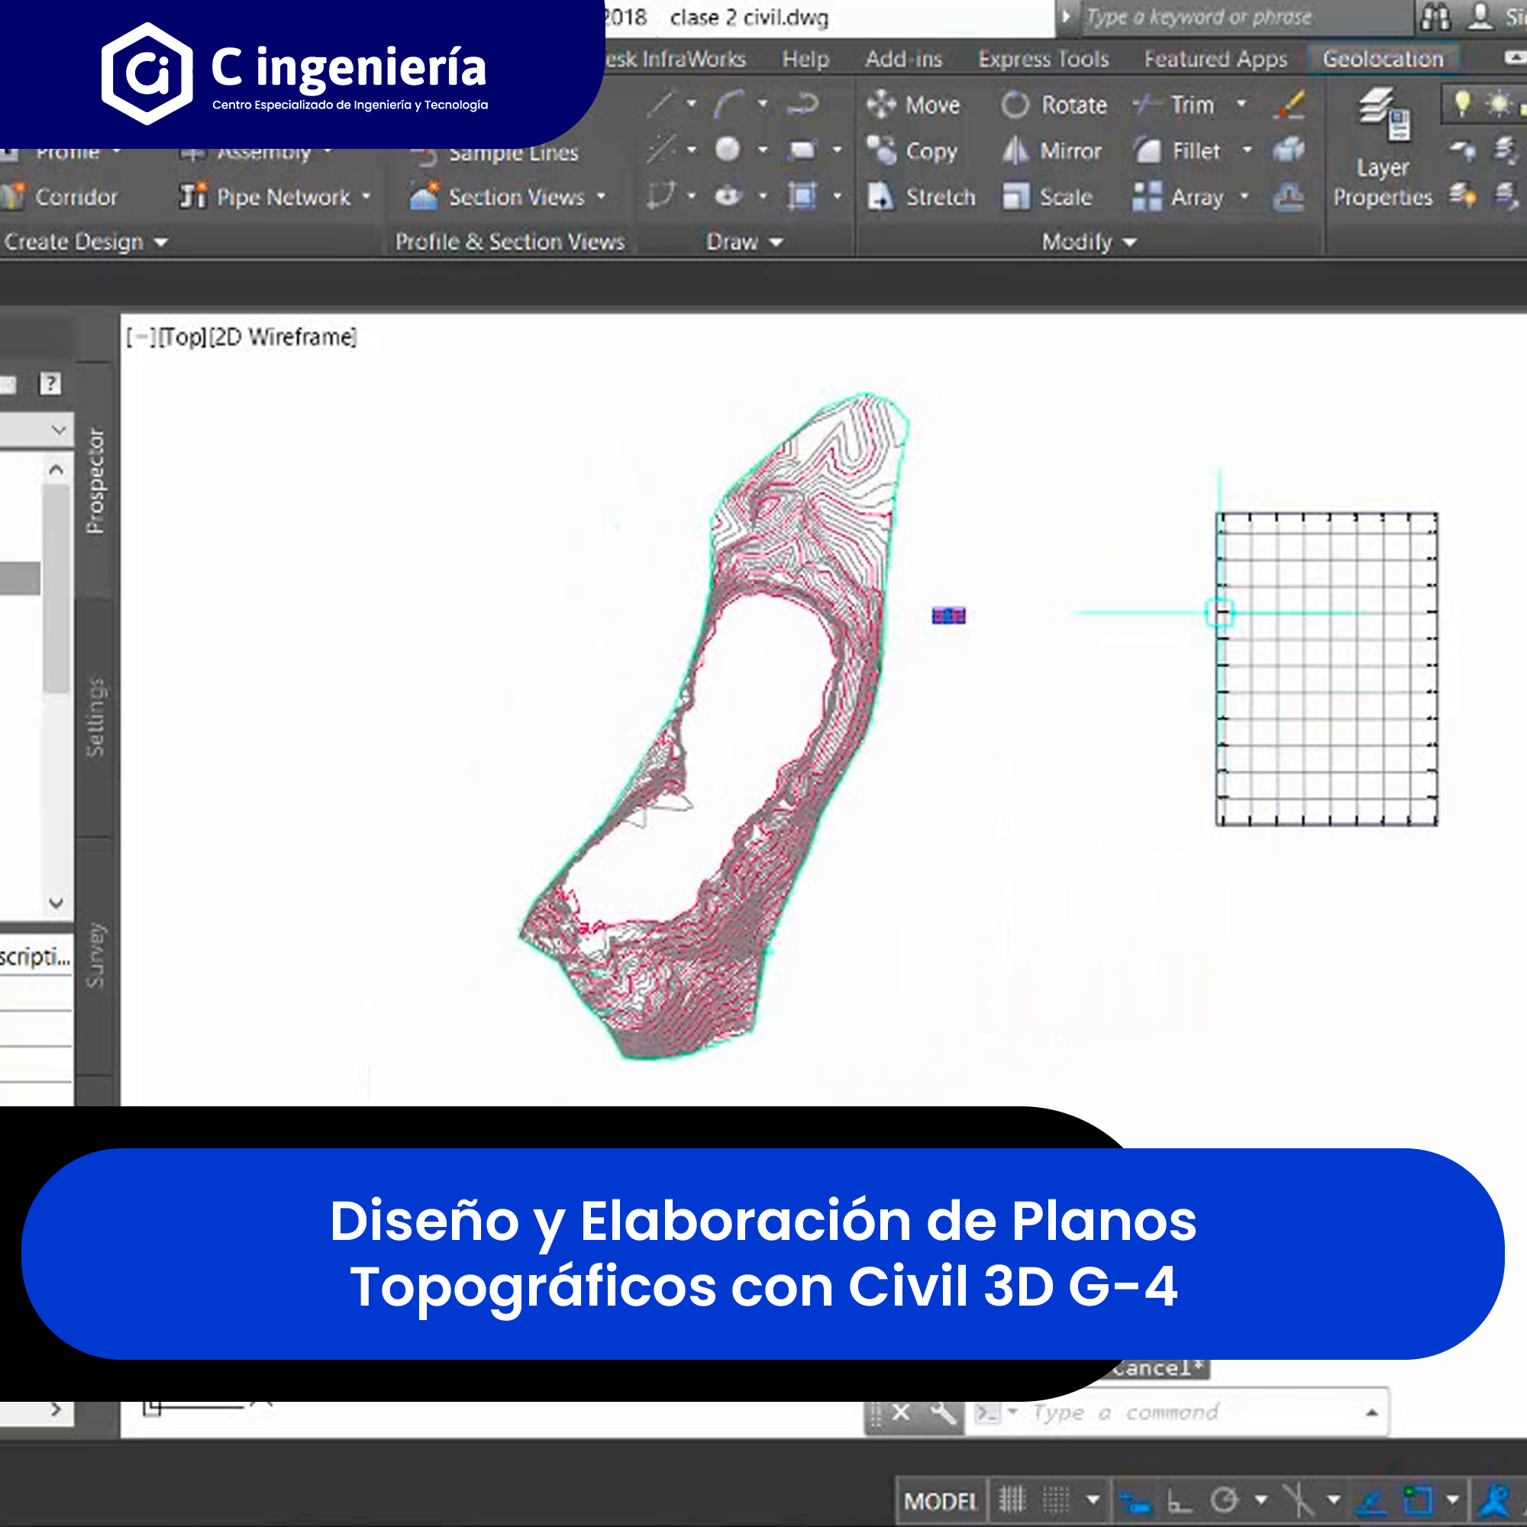Open command line customize wrench
This screenshot has width=1527, height=1527.
(x=942, y=1412)
